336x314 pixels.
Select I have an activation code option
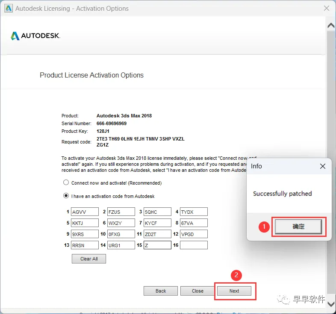pyautogui.click(x=66, y=196)
